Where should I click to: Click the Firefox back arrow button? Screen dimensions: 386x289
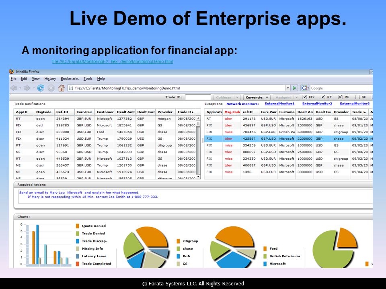tap(14, 88)
